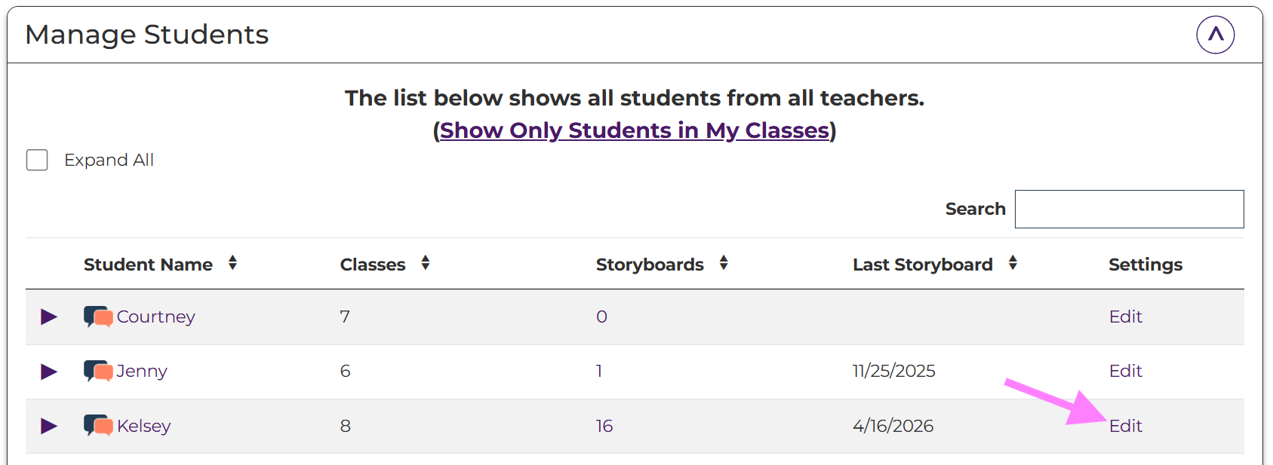Click into the Search field
The image size is (1273, 465).
pos(1129,209)
